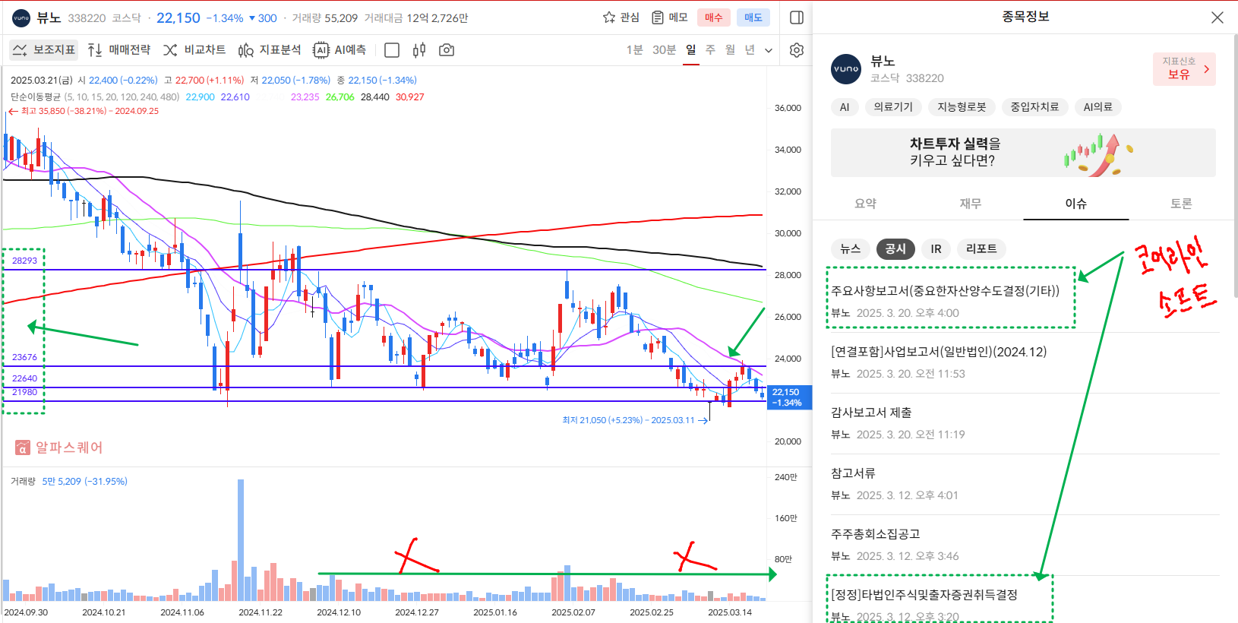The height and width of the screenshot is (623, 1238).
Task: Open chart settings gear icon
Action: [x=797, y=50]
